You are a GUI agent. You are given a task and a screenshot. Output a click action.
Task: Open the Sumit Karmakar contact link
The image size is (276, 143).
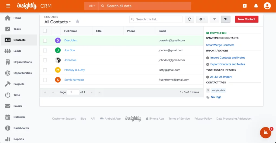click(74, 80)
